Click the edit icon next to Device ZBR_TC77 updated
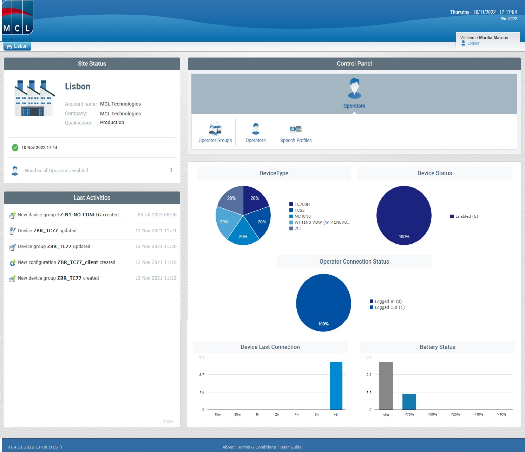This screenshot has height=452, width=525. click(x=13, y=230)
